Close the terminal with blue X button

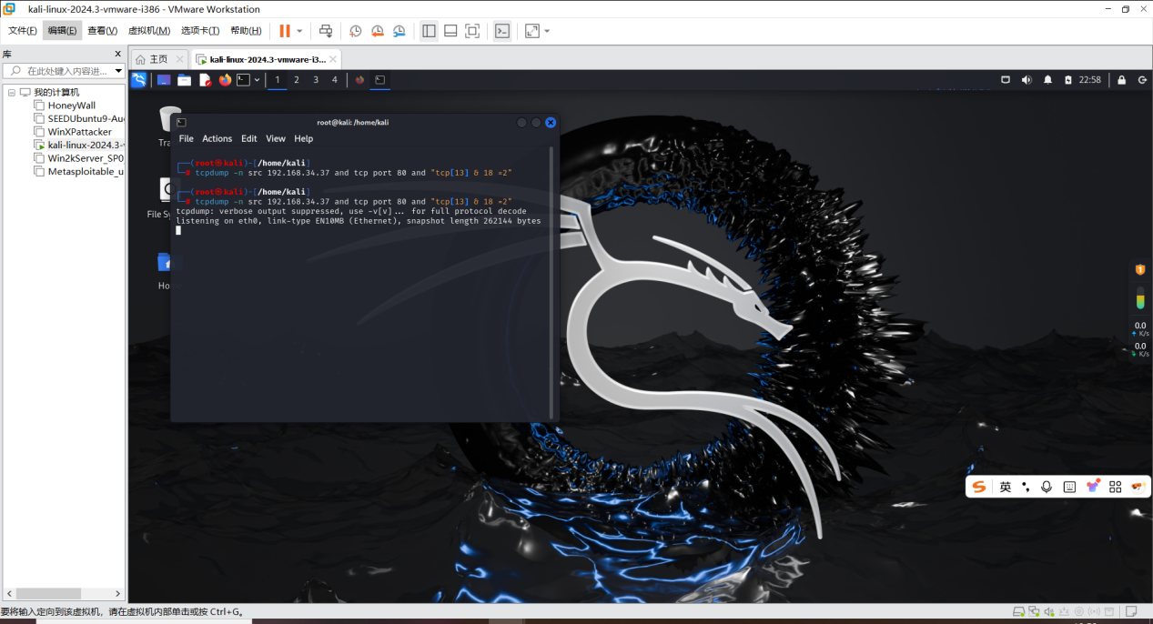click(x=551, y=122)
